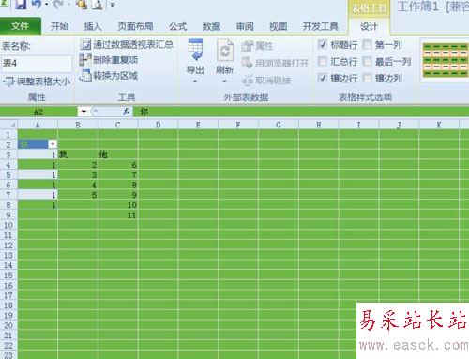Check the 汇总行 total row checkbox
This screenshot has height=359, width=469.
(x=323, y=61)
